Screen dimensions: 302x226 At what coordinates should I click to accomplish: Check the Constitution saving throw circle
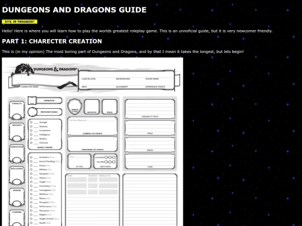click(31, 131)
